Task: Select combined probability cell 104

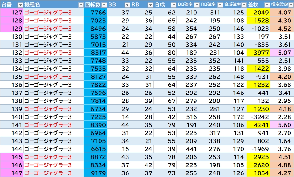Action: 235,53
